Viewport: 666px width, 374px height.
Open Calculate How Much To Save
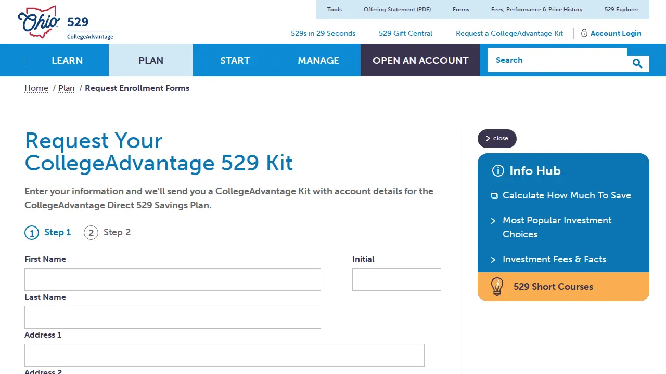(x=567, y=195)
